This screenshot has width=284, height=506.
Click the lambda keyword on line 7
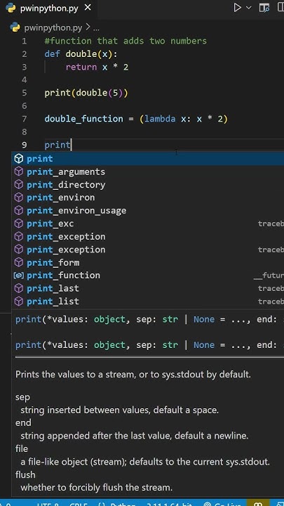tap(160, 119)
